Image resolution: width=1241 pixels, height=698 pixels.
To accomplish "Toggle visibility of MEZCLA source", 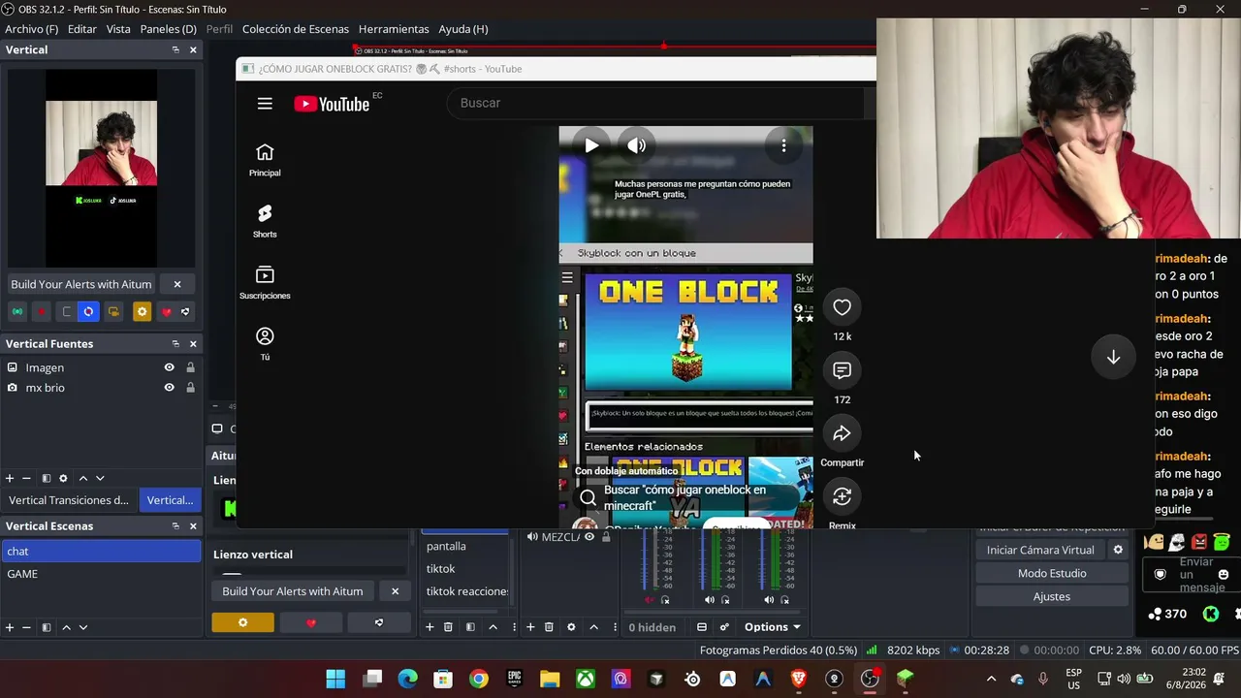I will (x=589, y=536).
